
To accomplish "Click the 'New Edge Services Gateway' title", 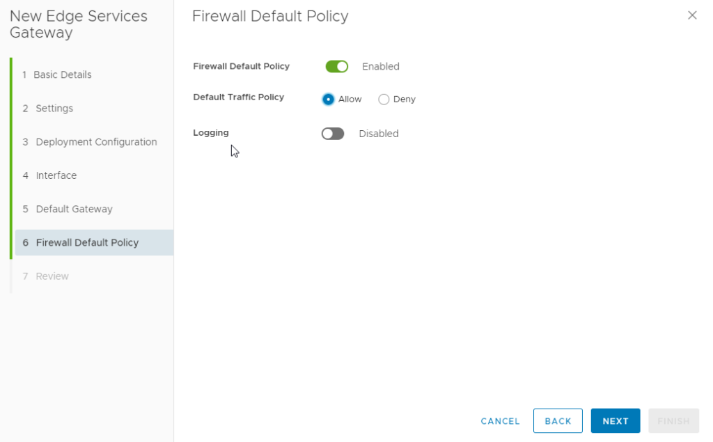I will click(x=79, y=24).
